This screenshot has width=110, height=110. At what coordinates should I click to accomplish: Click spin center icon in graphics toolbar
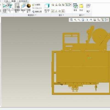point(106,20)
